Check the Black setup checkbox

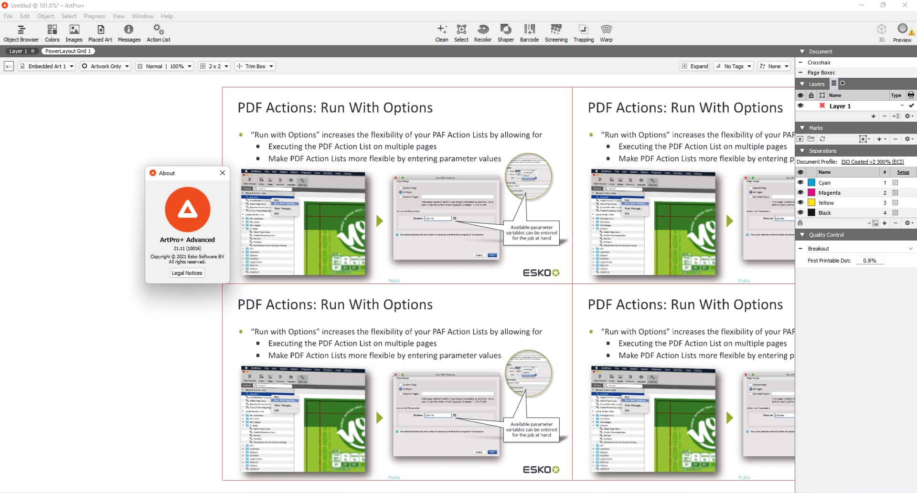pyautogui.click(x=896, y=212)
